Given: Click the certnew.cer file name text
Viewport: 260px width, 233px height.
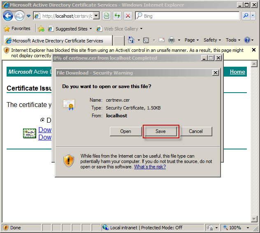Looking at the screenshot, I should coord(118,100).
